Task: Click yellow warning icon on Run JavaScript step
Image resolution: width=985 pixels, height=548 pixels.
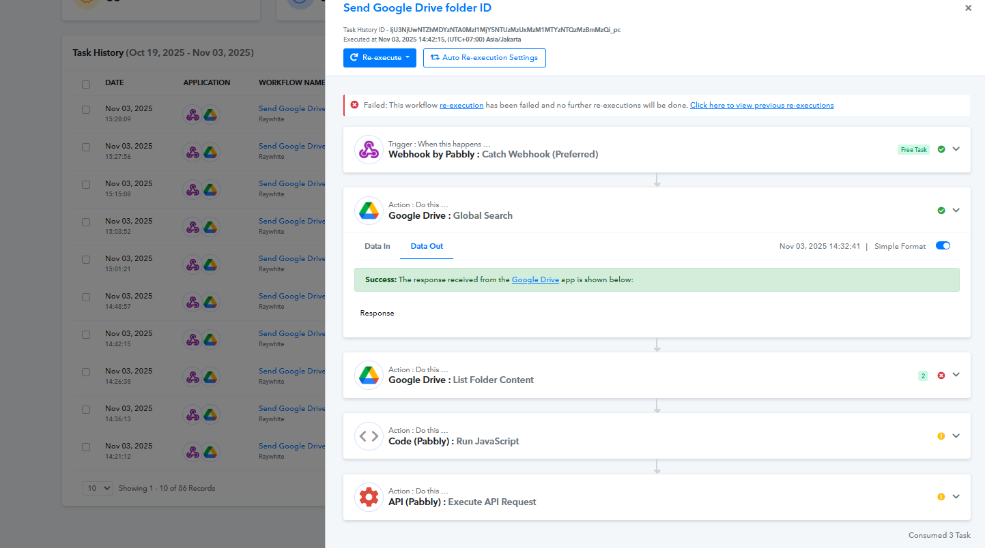Action: click(941, 436)
